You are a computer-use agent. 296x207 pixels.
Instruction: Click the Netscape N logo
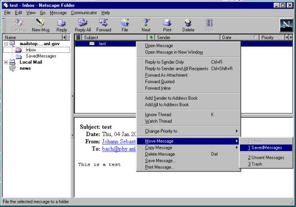286,25
